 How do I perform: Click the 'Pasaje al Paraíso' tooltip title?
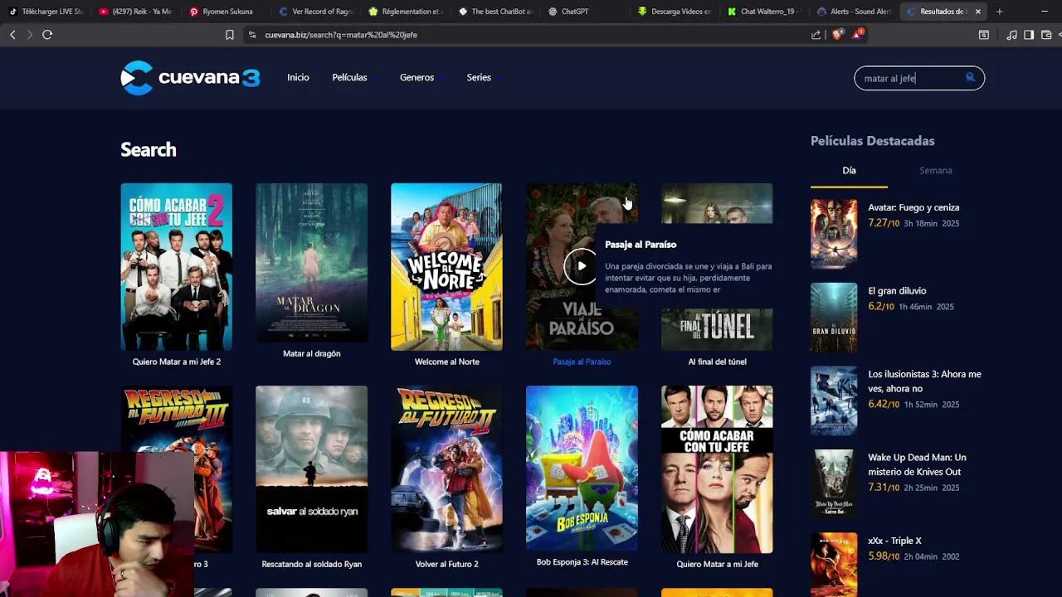pos(641,245)
